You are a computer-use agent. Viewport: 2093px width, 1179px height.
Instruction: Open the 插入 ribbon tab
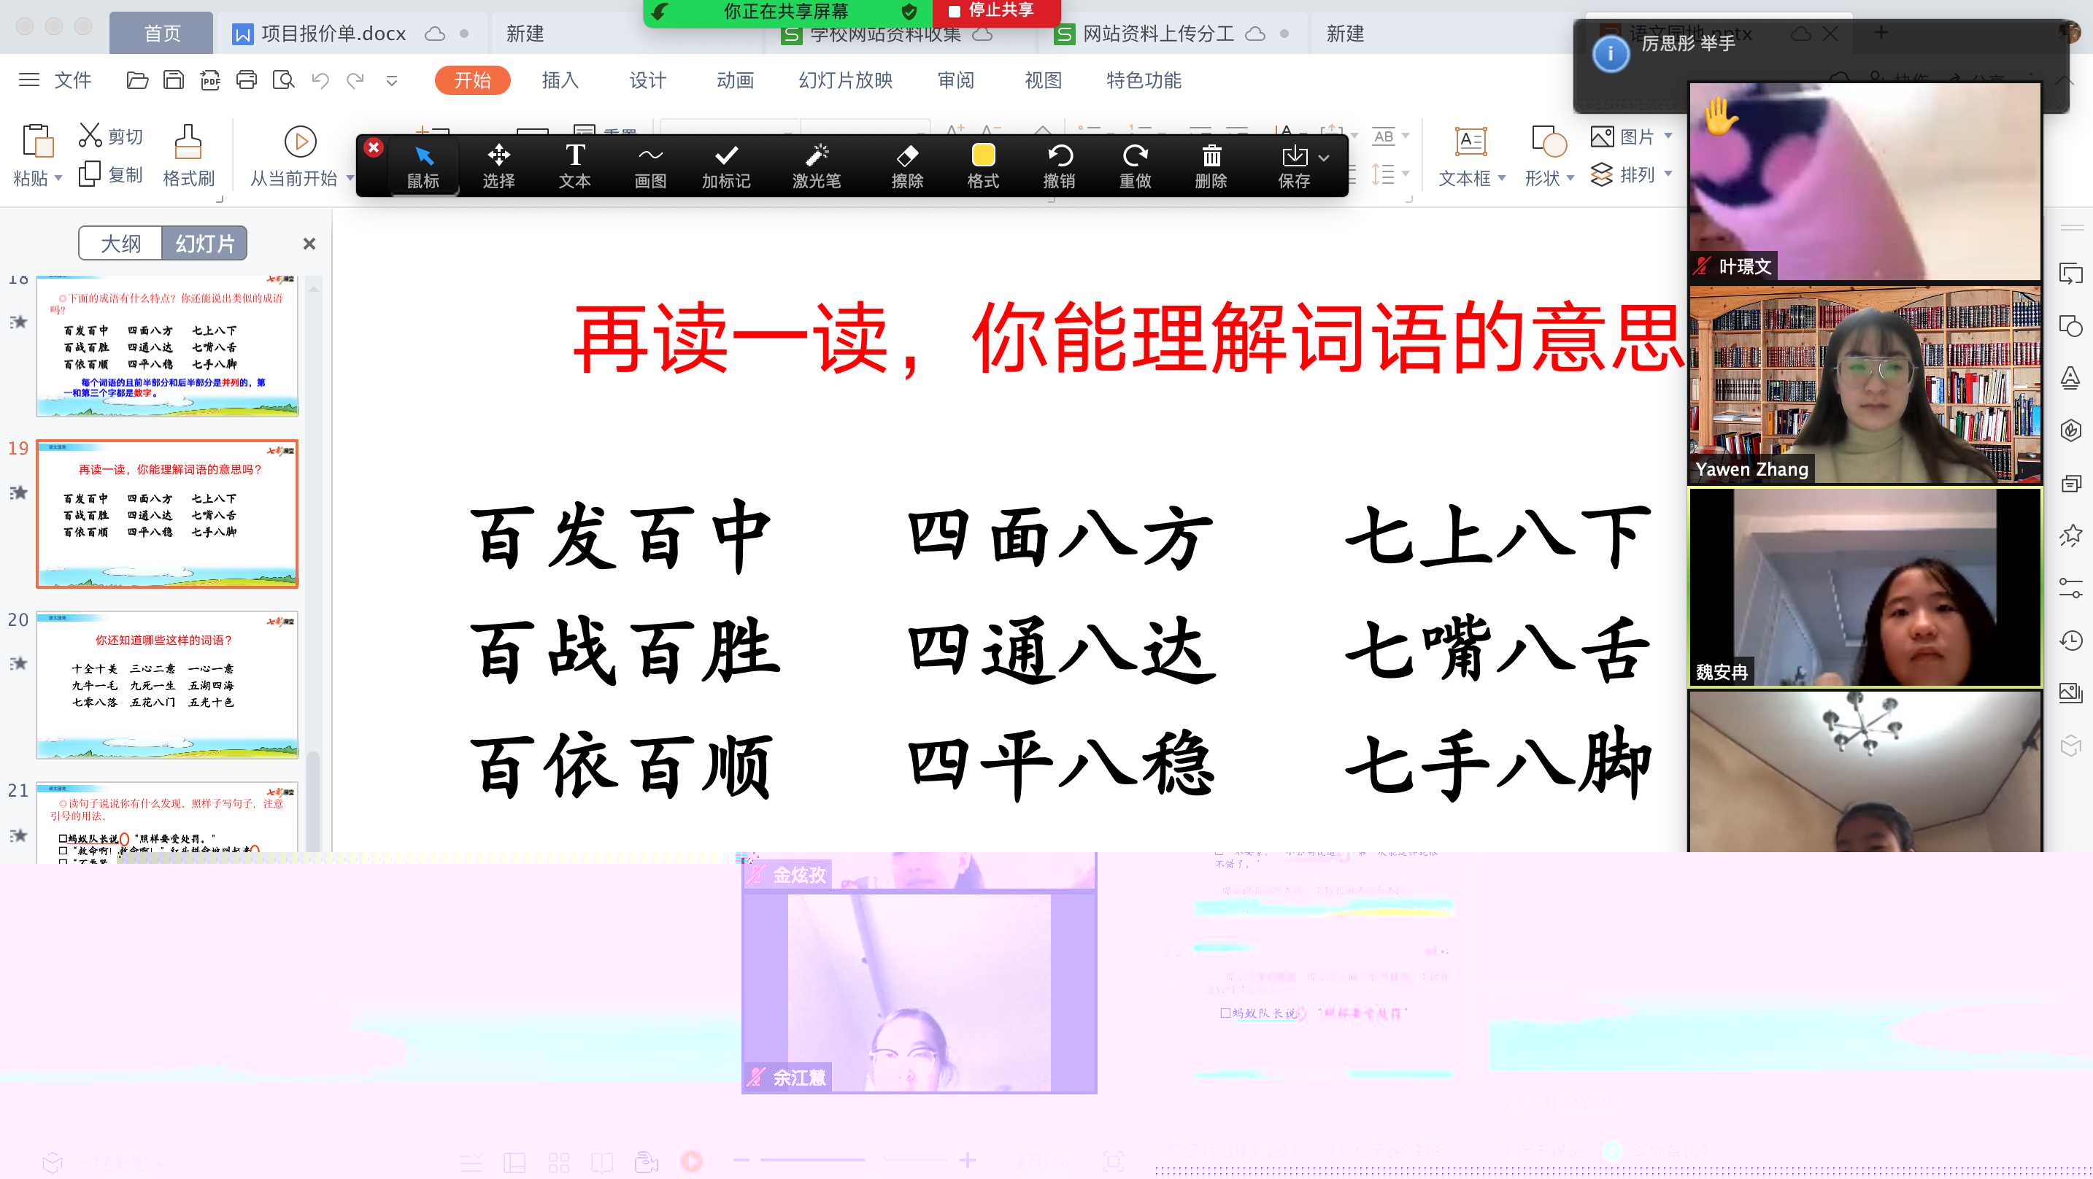coord(560,80)
